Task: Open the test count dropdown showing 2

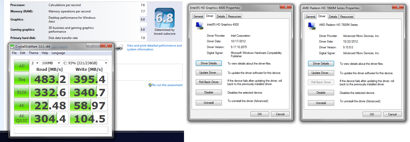Action: (35, 63)
